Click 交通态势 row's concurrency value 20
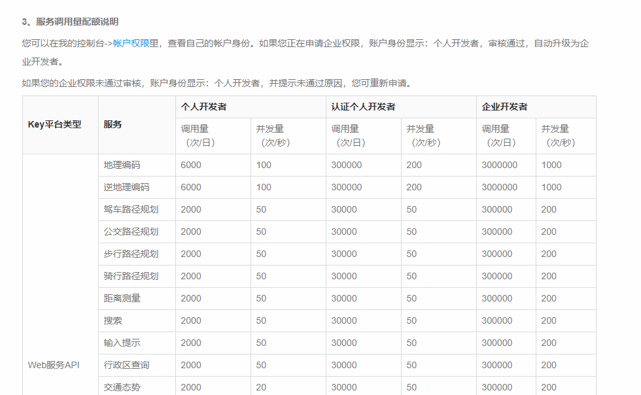The image size is (641, 395). click(x=261, y=387)
